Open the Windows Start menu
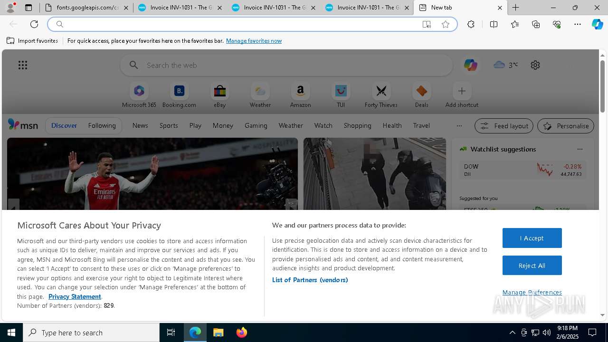The width and height of the screenshot is (608, 342). point(11,332)
